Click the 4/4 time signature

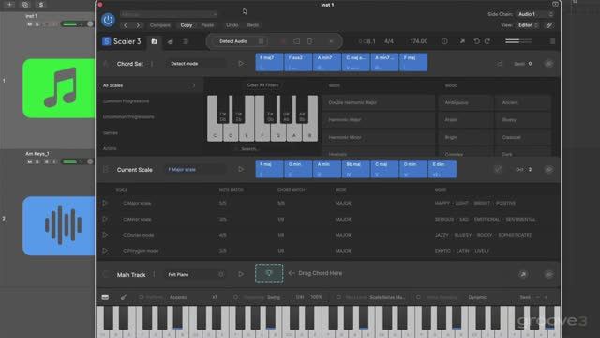pyautogui.click(x=389, y=41)
